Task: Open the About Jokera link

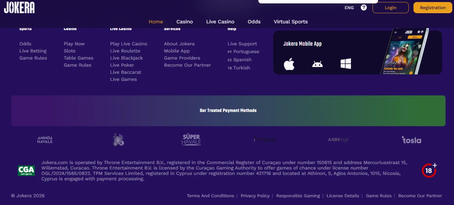Action: [179, 44]
